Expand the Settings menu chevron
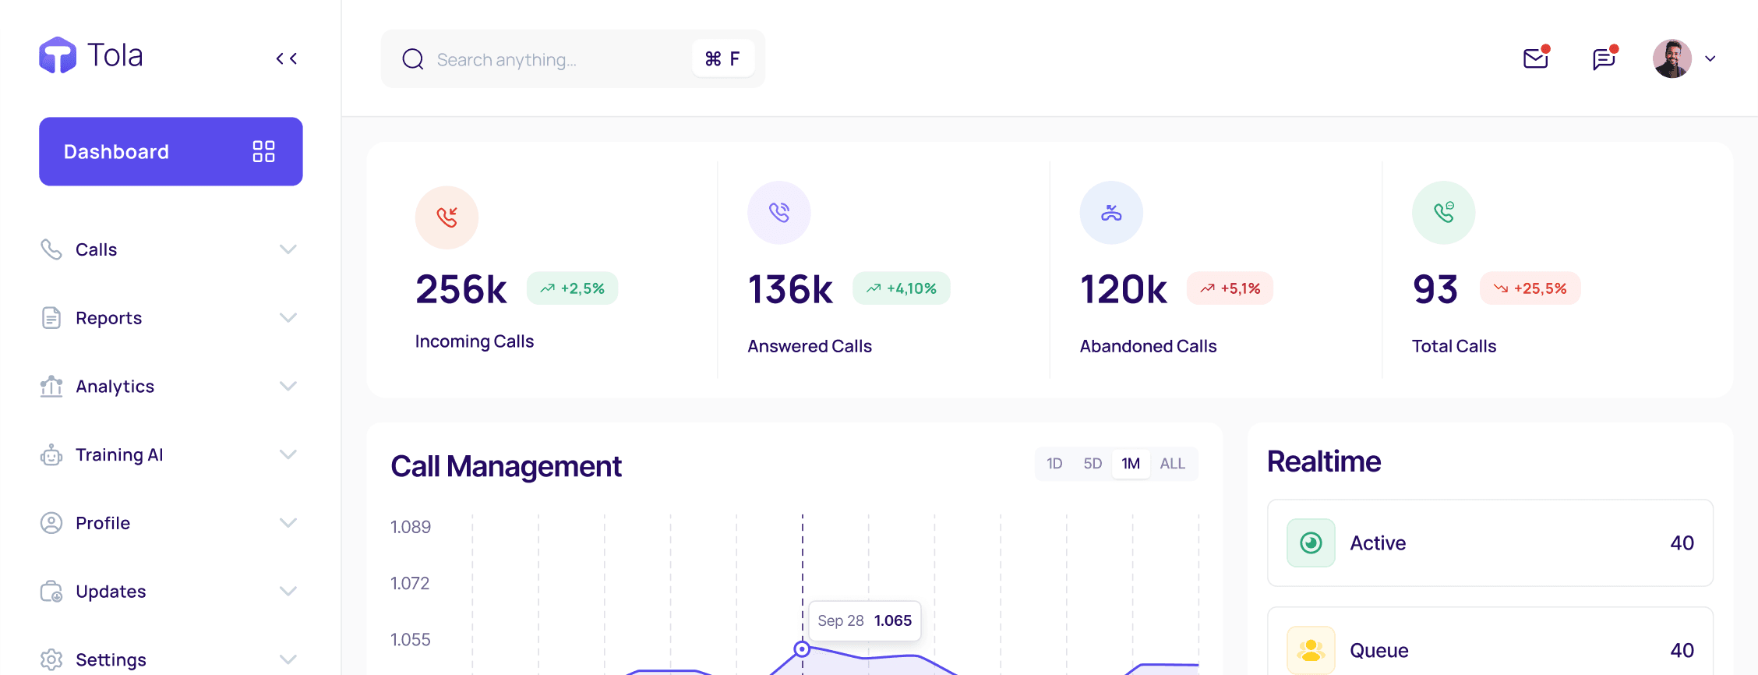Image resolution: width=1758 pixels, height=675 pixels. click(x=288, y=659)
